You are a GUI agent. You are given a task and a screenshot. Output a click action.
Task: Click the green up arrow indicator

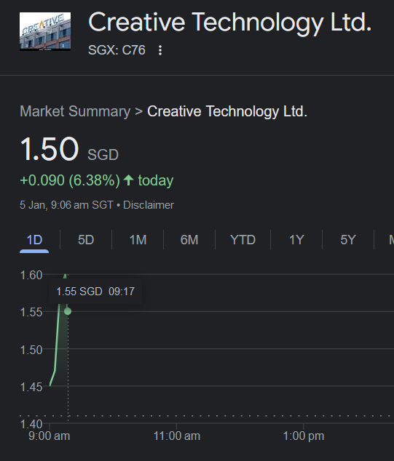click(128, 180)
